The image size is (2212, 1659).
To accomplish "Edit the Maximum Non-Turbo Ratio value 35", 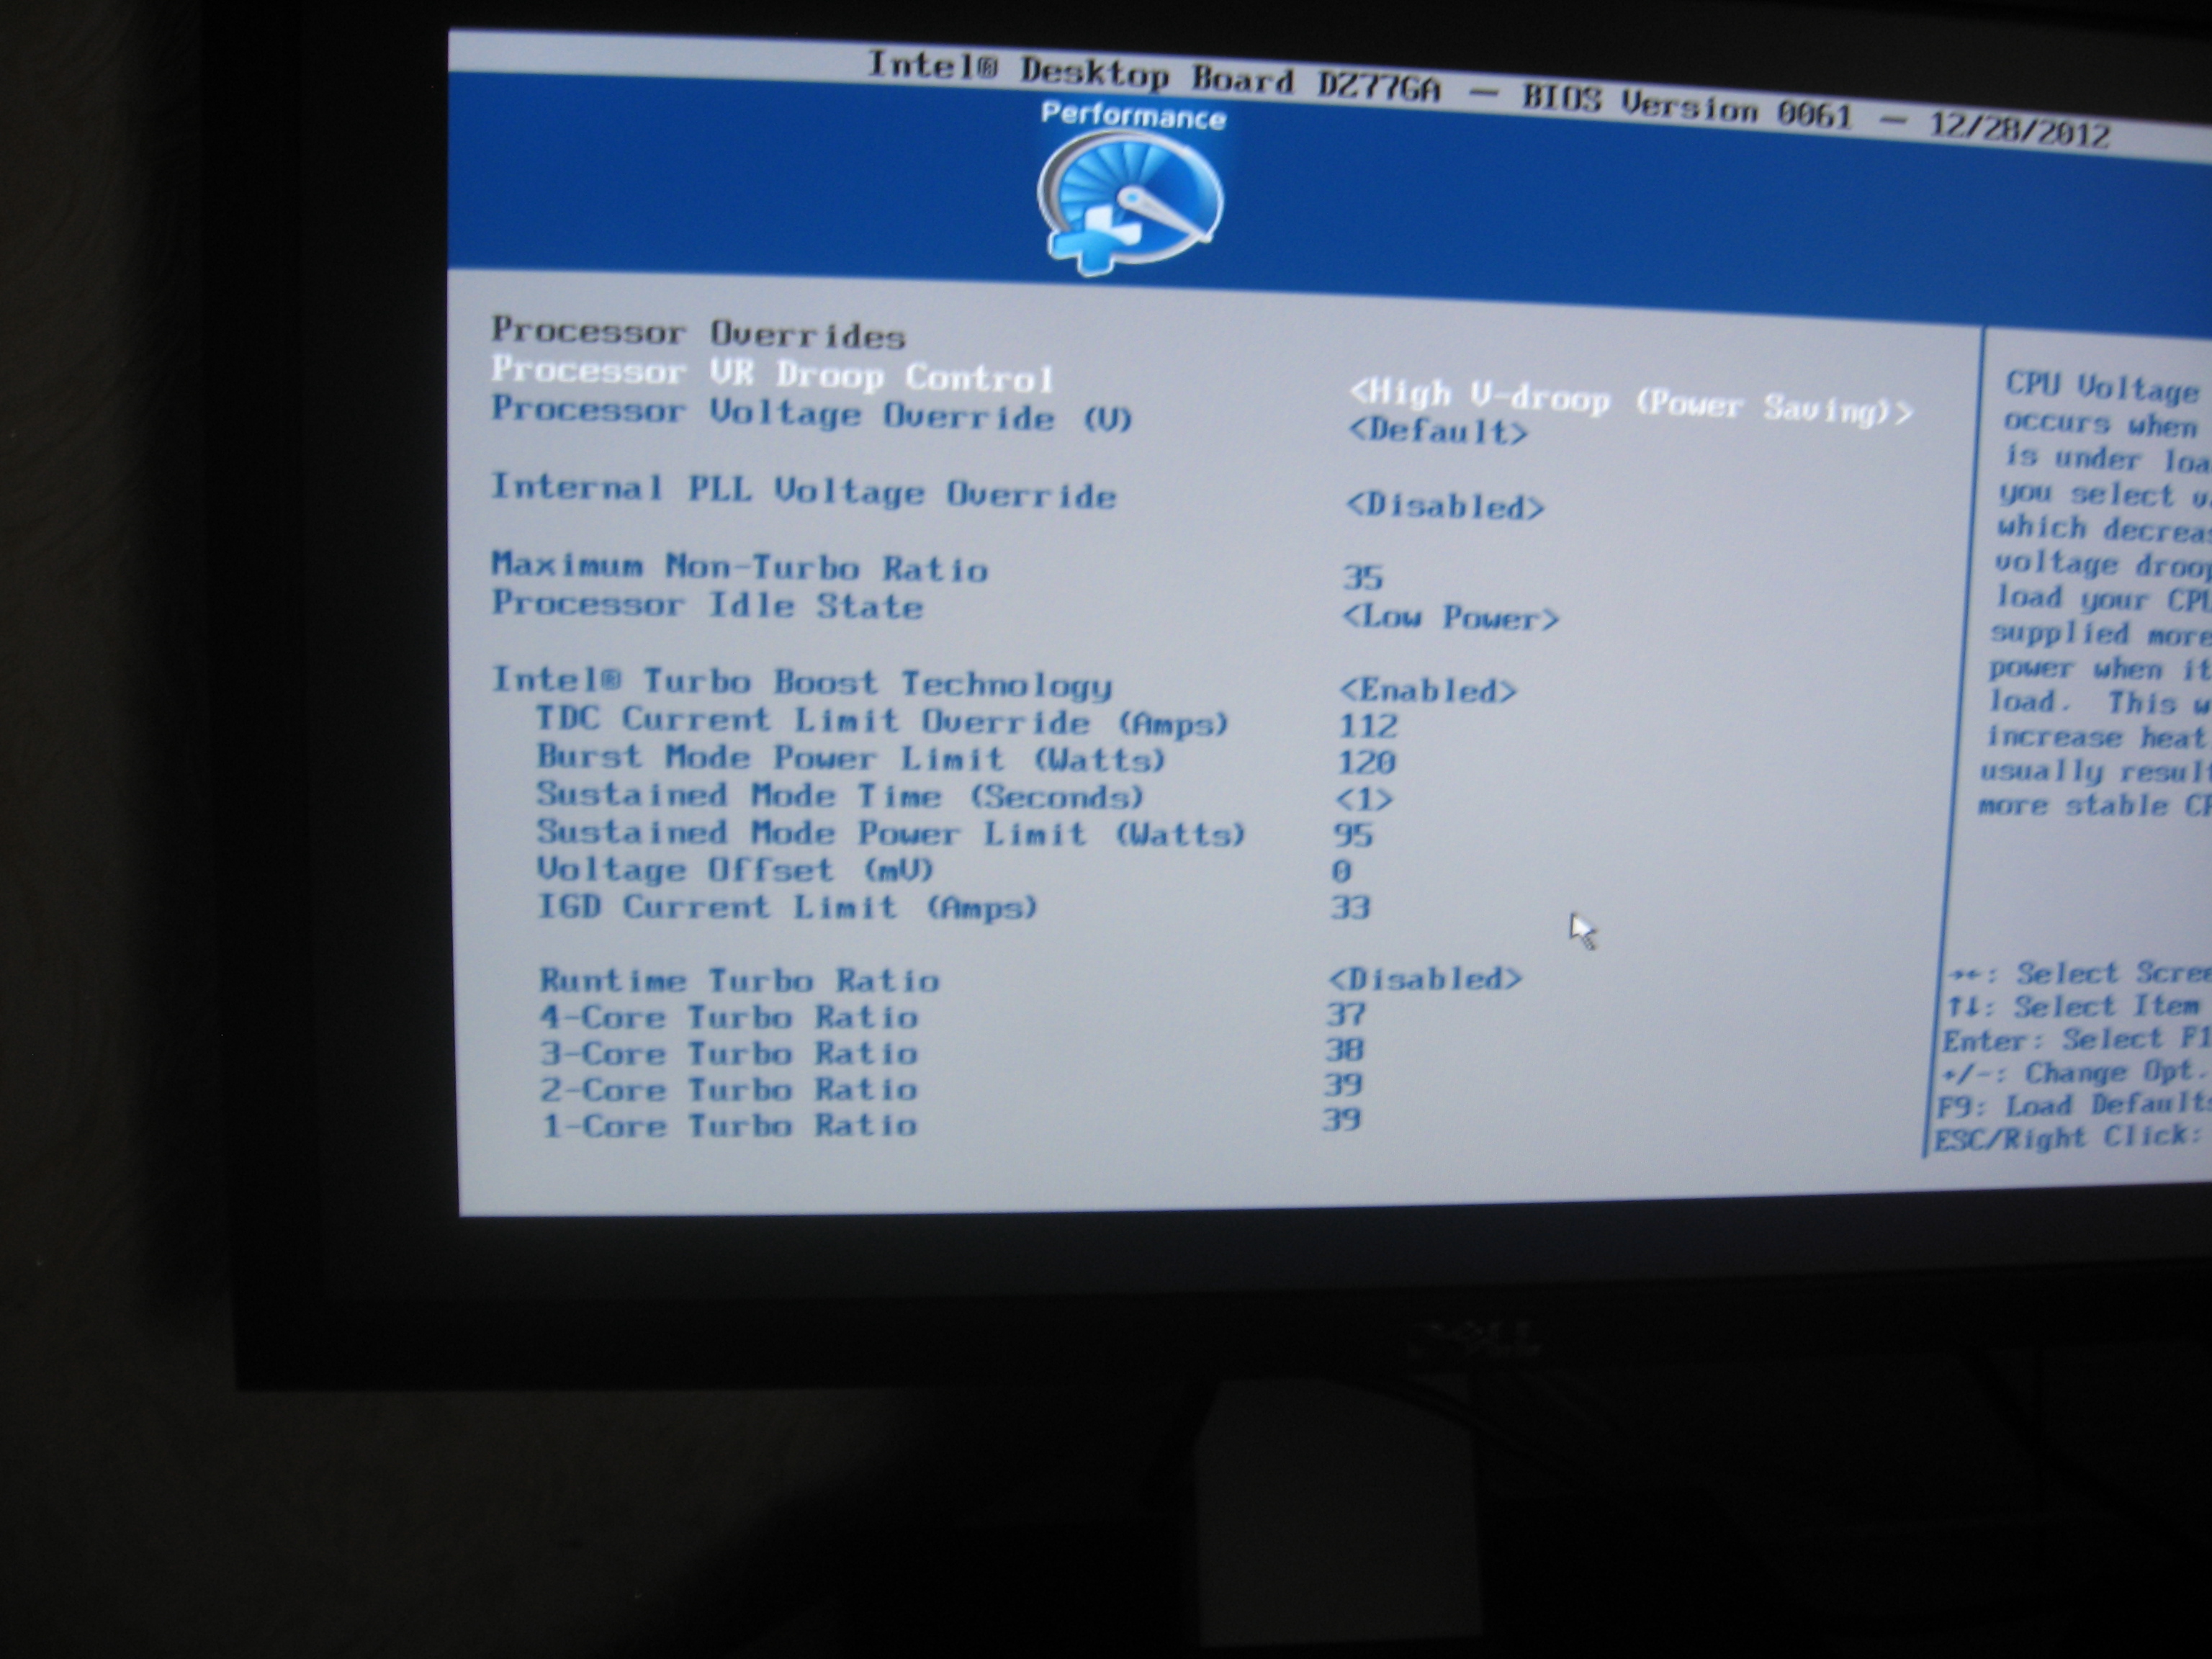I will click(1362, 577).
